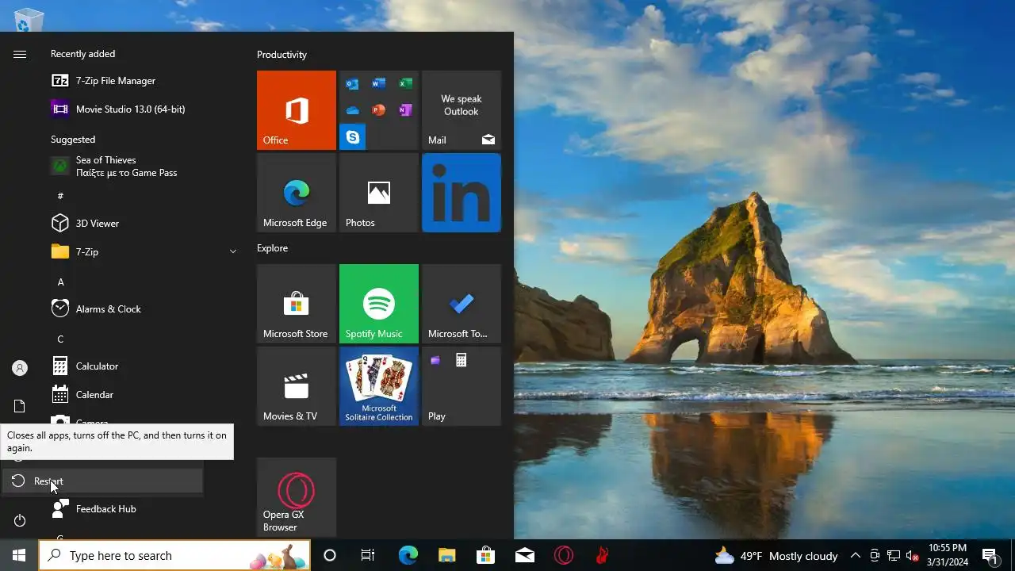Open the Photos tile
The width and height of the screenshot is (1015, 571).
[379, 193]
